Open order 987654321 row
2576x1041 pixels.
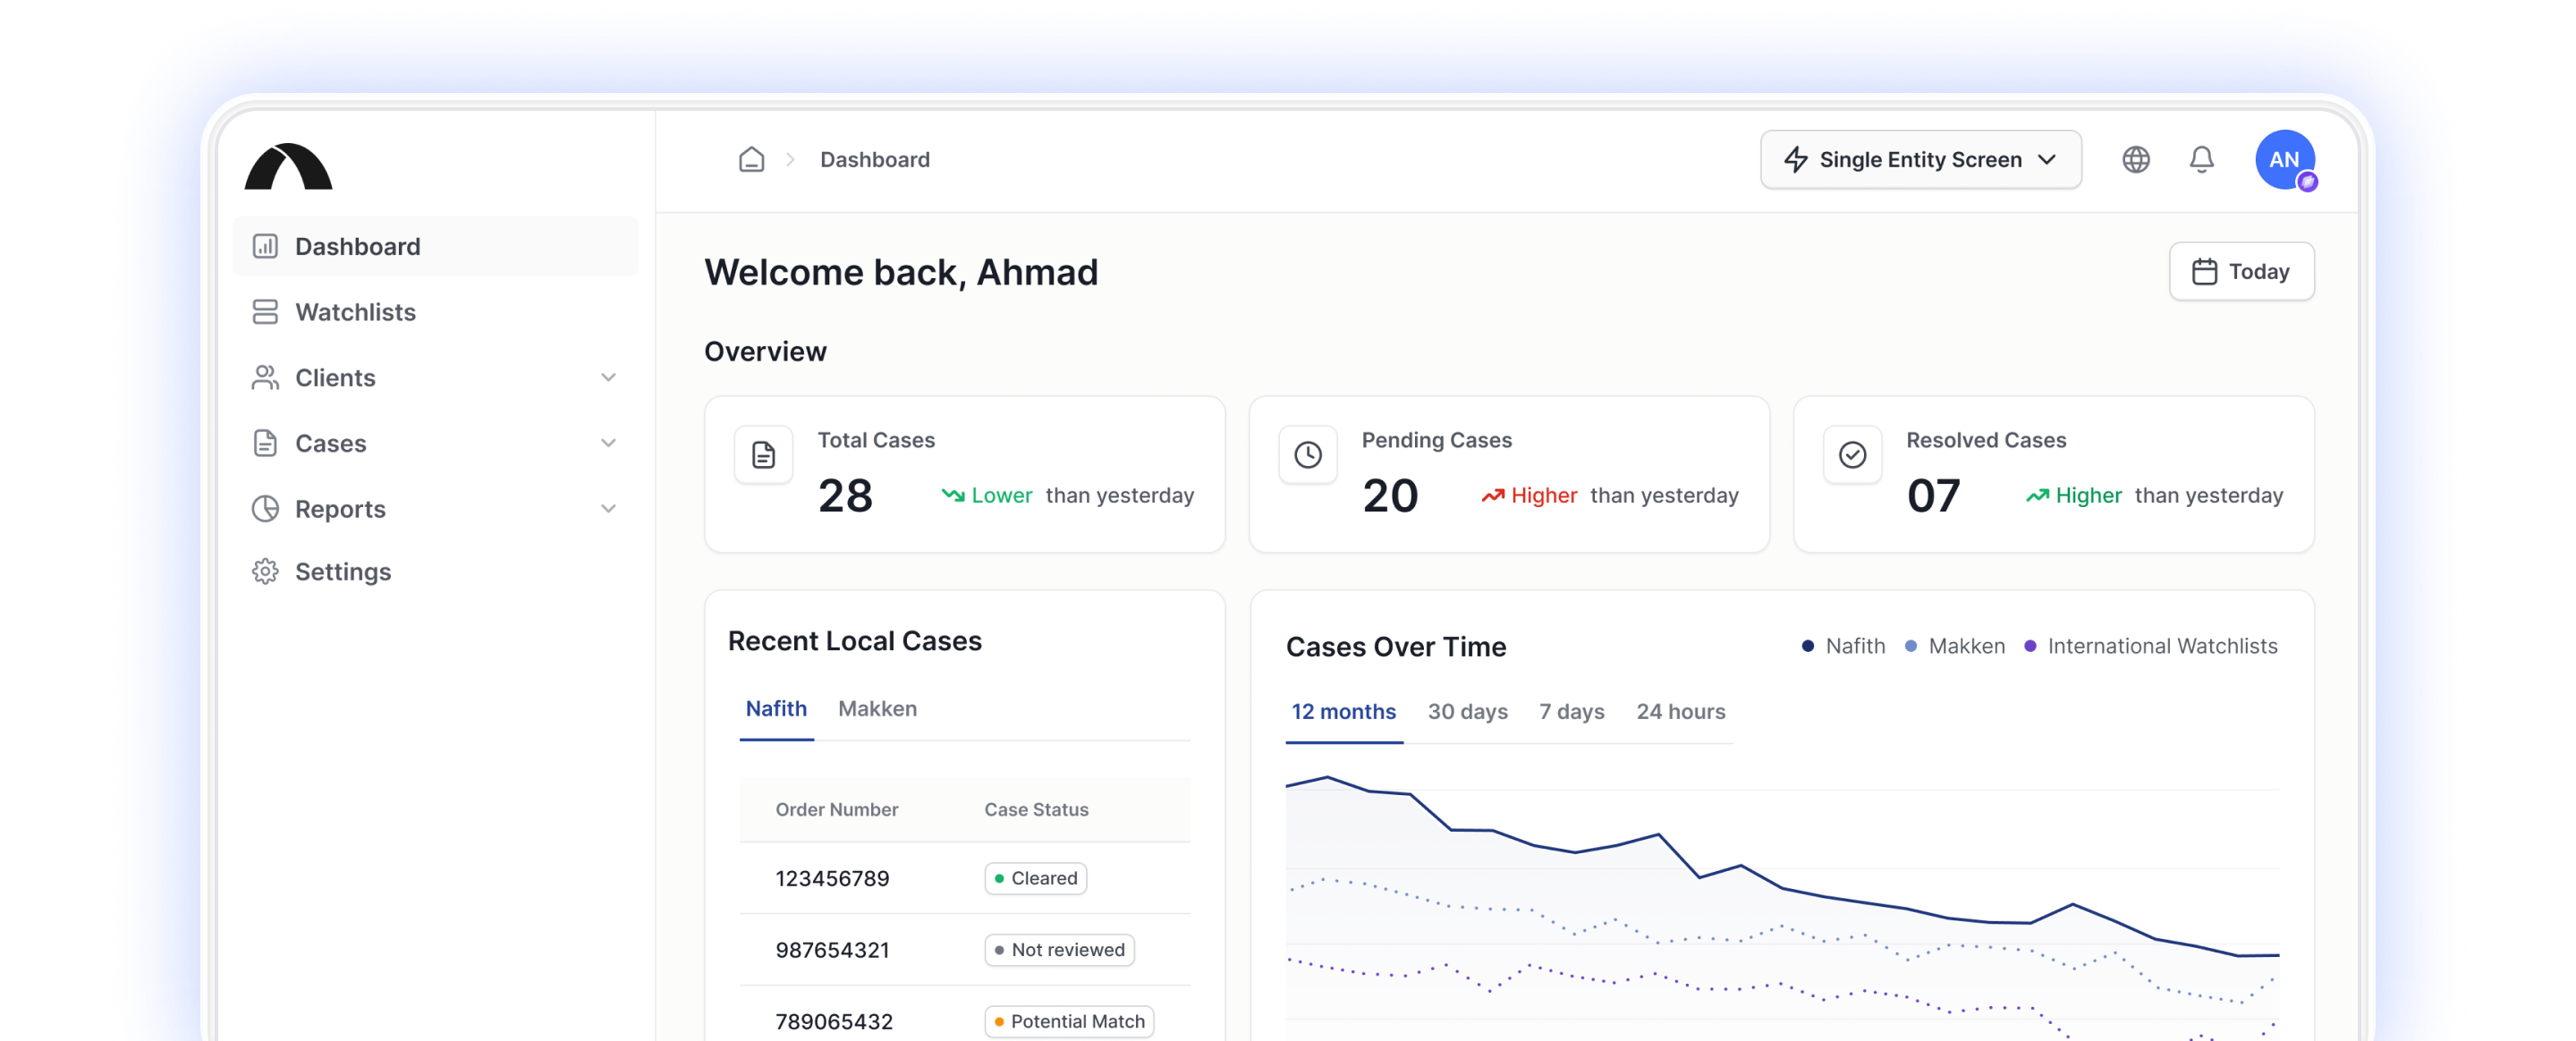pyautogui.click(x=964, y=950)
